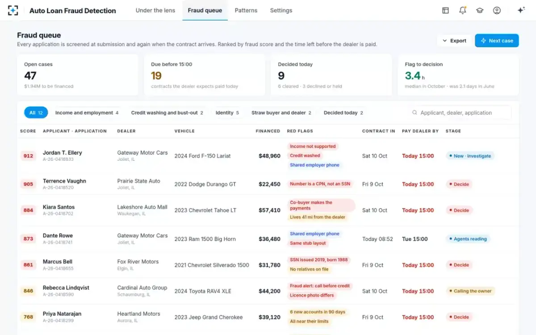Click the Next case button

[497, 41]
